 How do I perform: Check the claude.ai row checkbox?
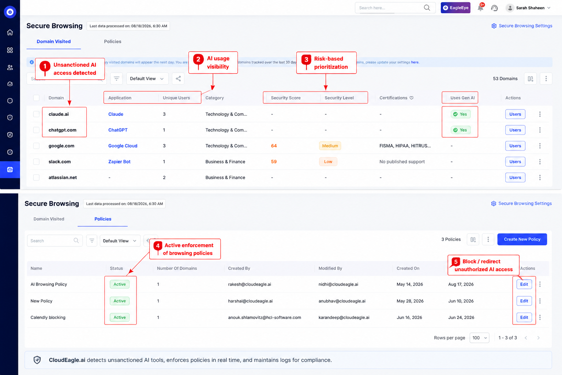pyautogui.click(x=36, y=114)
